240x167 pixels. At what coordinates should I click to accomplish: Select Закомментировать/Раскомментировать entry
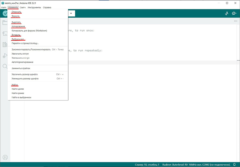[38, 49]
